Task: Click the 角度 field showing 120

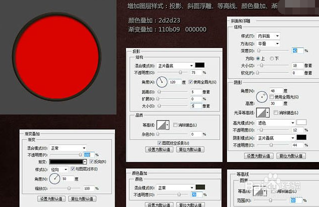Action: [175, 82]
